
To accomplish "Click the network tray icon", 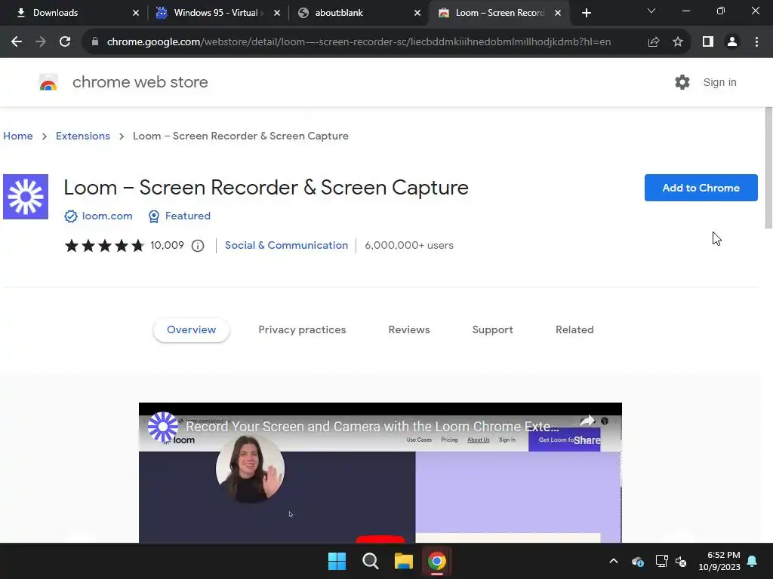I will coord(661,561).
